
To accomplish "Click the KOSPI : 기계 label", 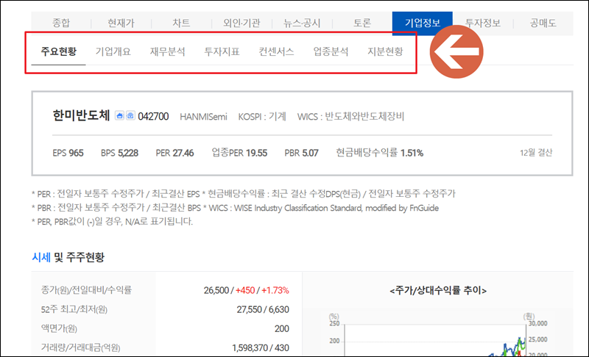I will (262, 117).
